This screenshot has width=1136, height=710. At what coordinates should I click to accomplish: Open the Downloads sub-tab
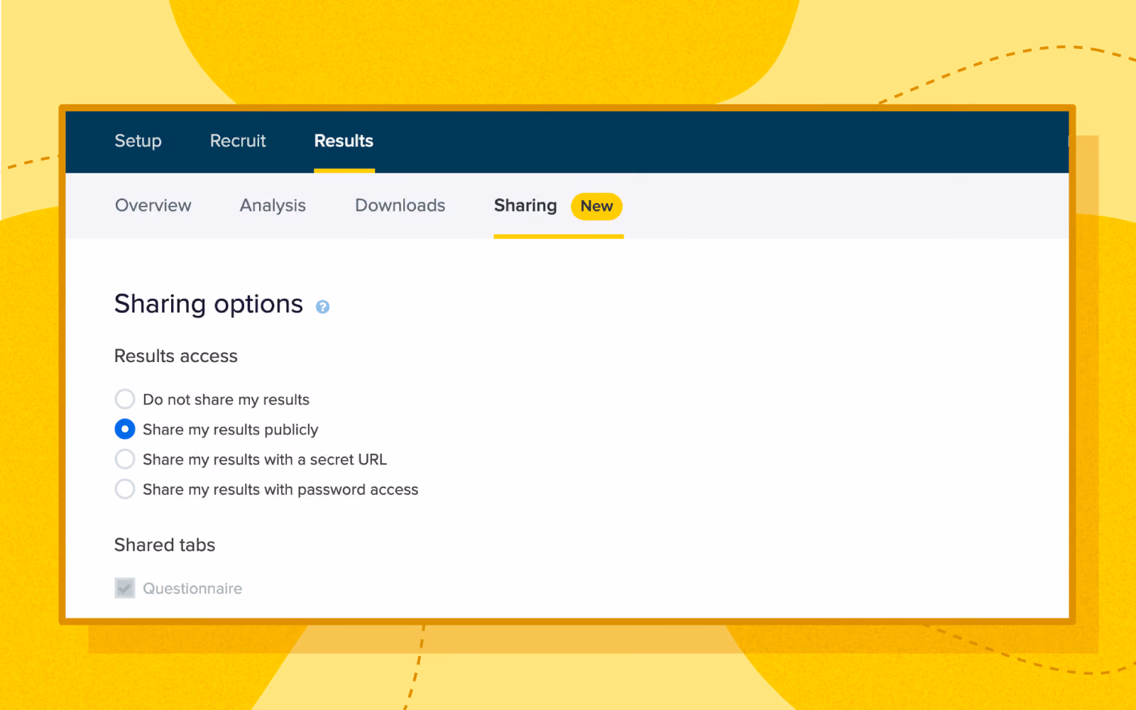tap(400, 205)
